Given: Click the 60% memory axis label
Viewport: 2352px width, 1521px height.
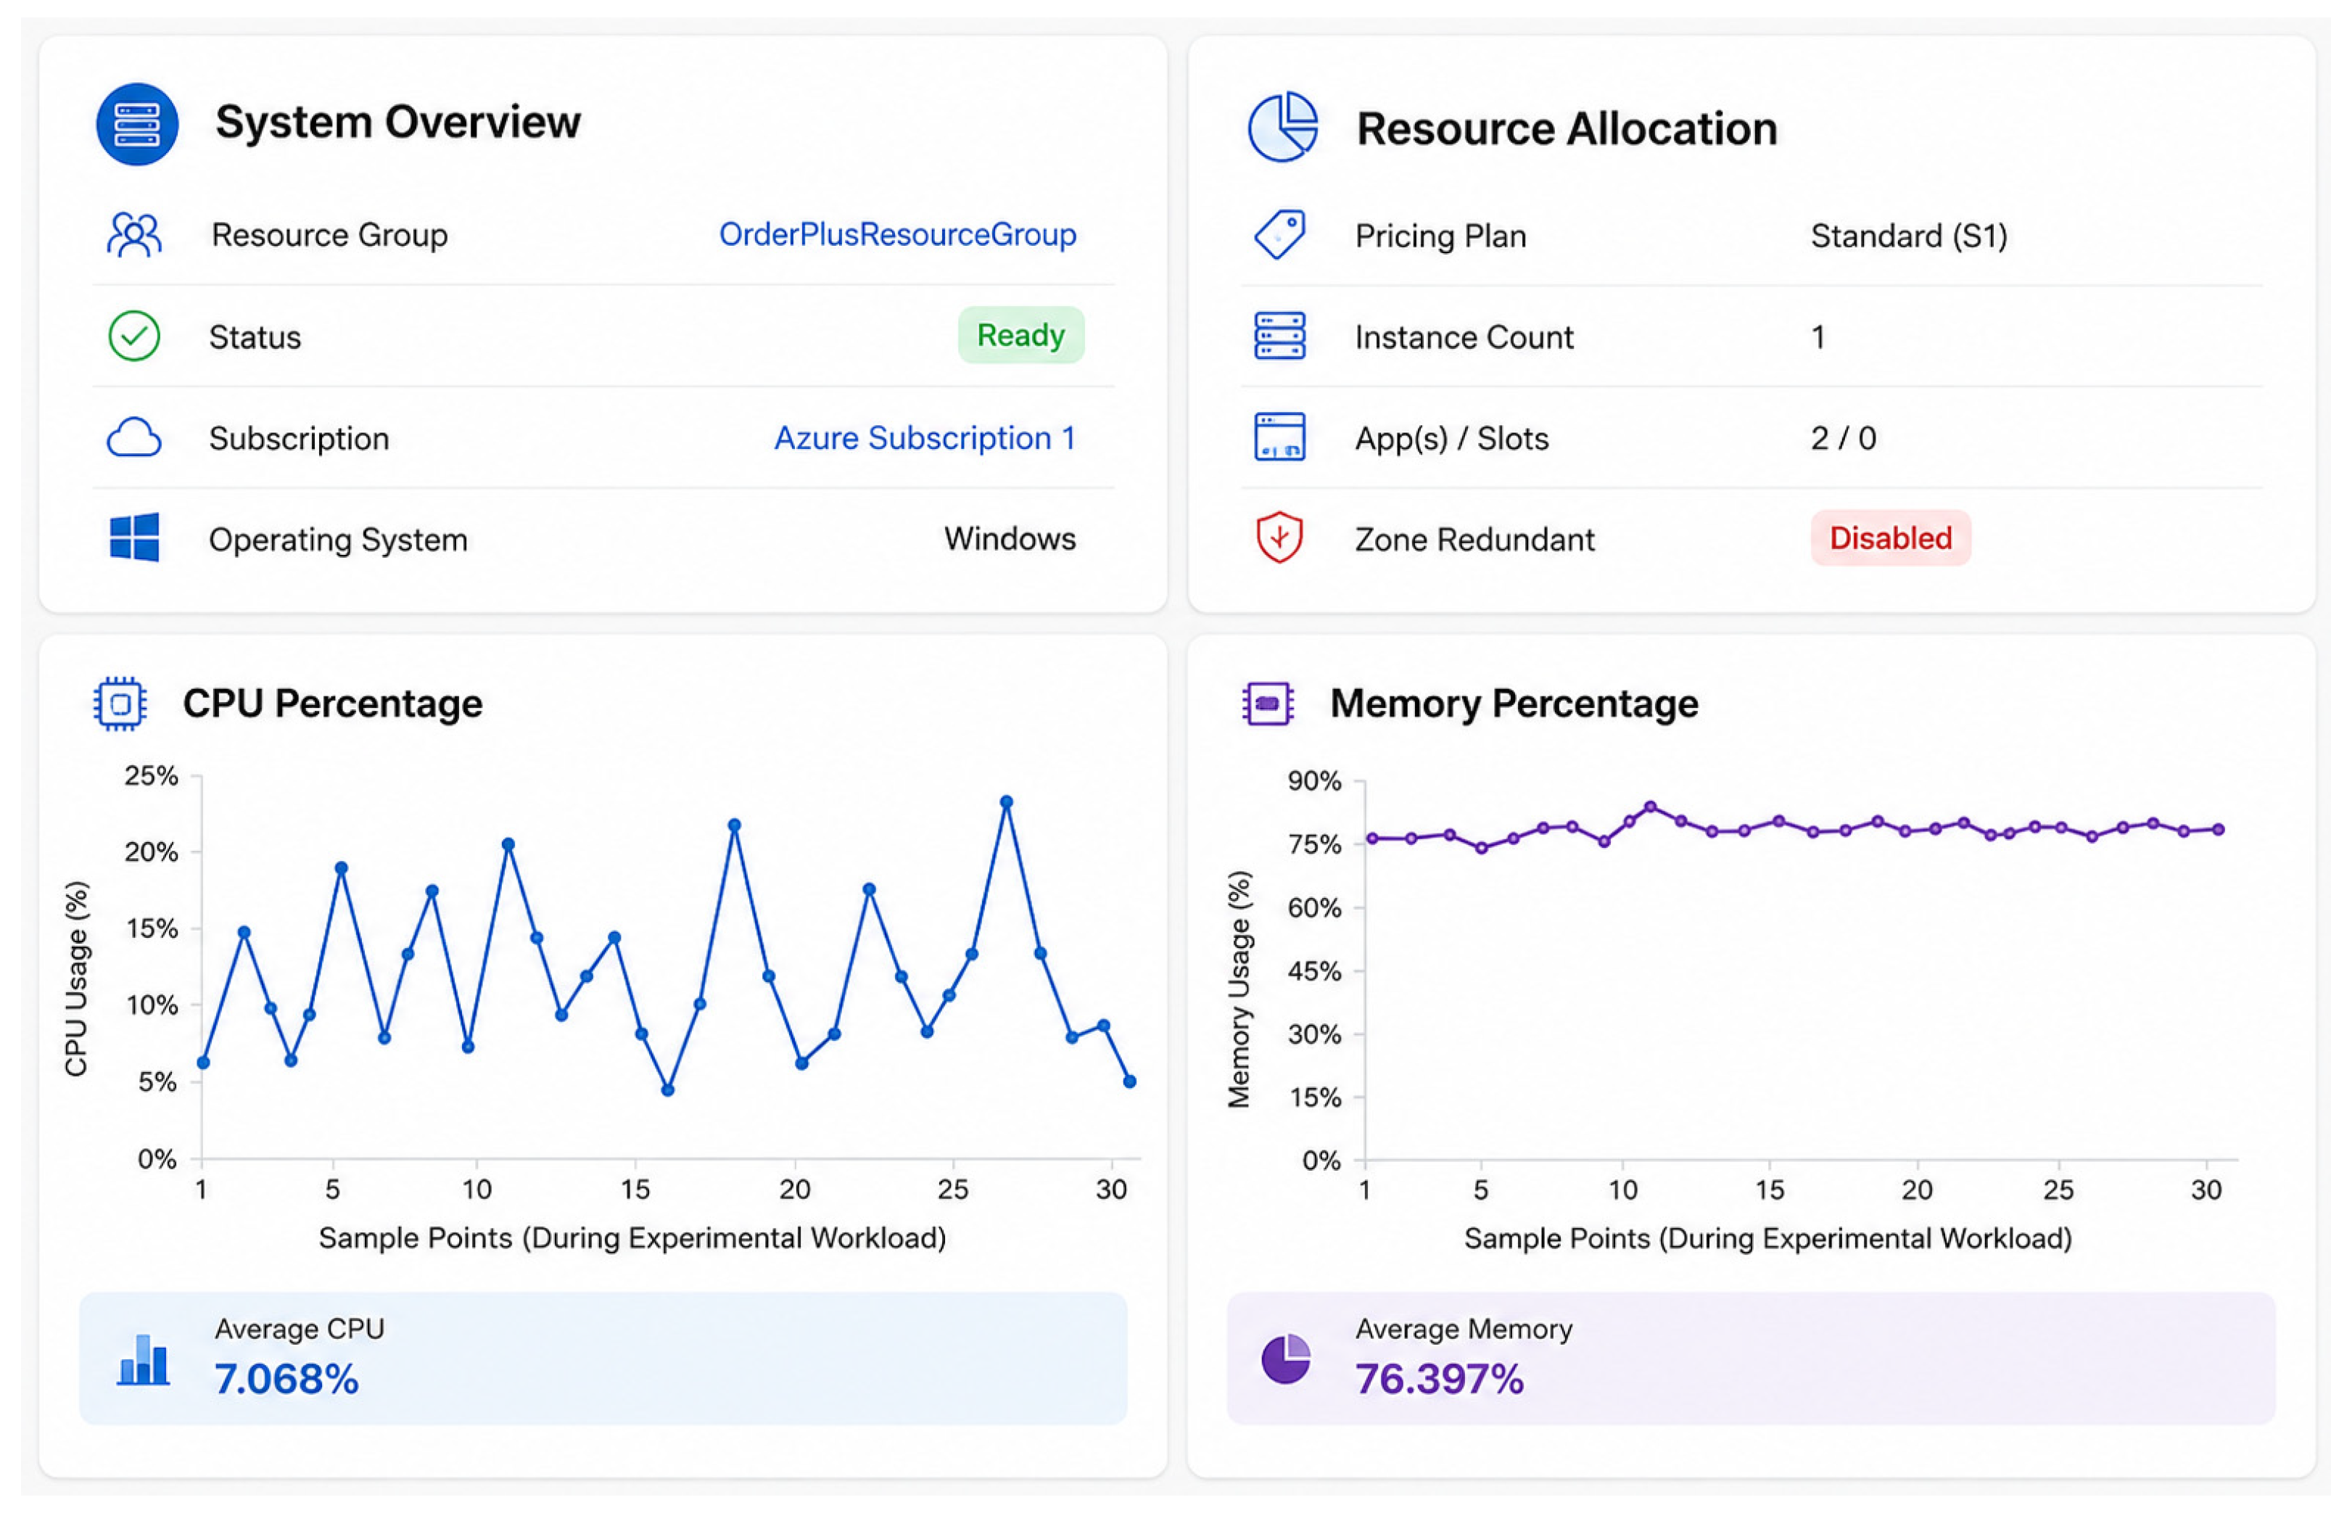Looking at the screenshot, I should [1314, 909].
